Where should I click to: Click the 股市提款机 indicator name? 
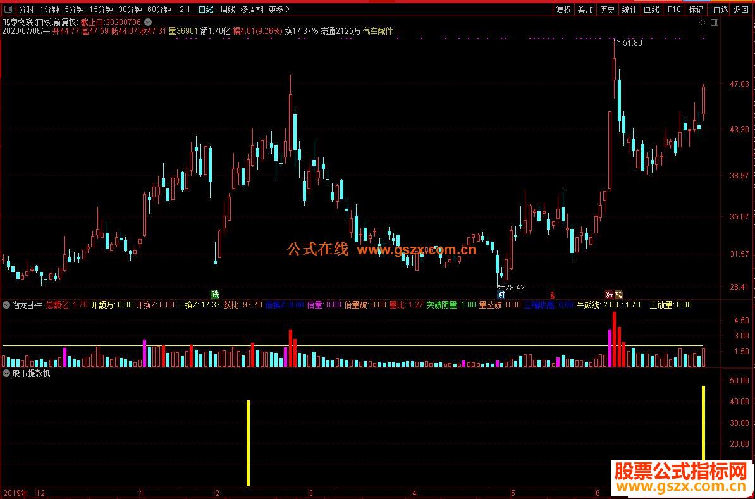tap(31, 373)
